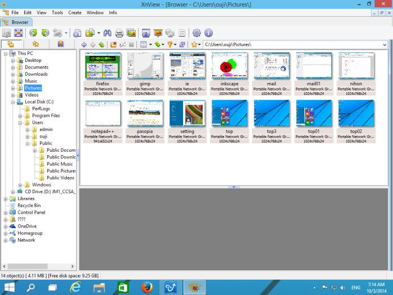Viewport: 393px width, 295px height.
Task: Expand the Libraries tree node
Action: 6,198
